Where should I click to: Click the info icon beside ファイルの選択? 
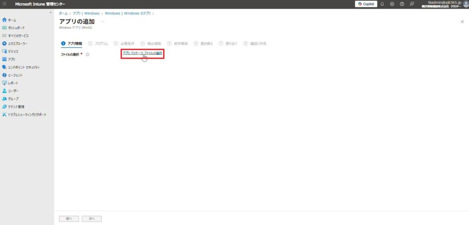pyautogui.click(x=87, y=54)
